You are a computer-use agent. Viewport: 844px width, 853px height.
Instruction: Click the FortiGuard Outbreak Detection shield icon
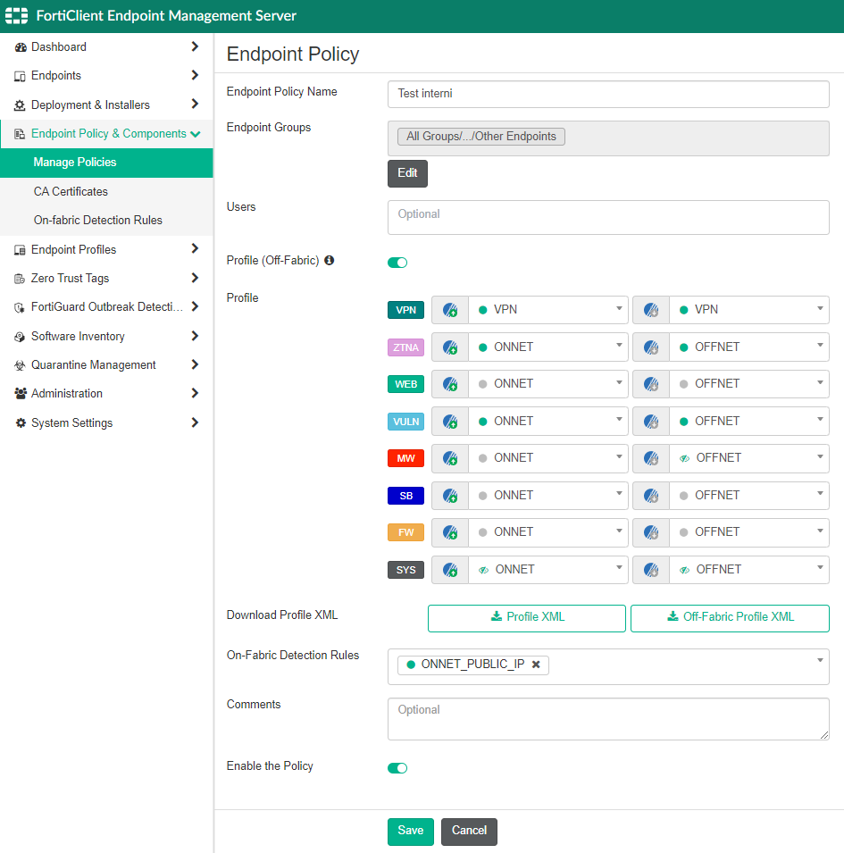point(20,307)
